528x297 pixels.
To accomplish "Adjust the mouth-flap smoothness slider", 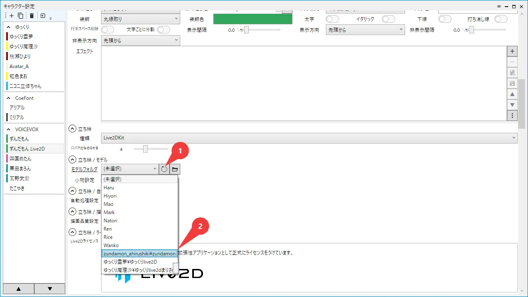I will pyautogui.click(x=151, y=149).
